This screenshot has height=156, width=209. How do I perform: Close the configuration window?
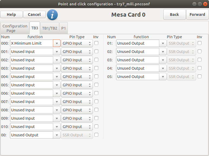205,4
